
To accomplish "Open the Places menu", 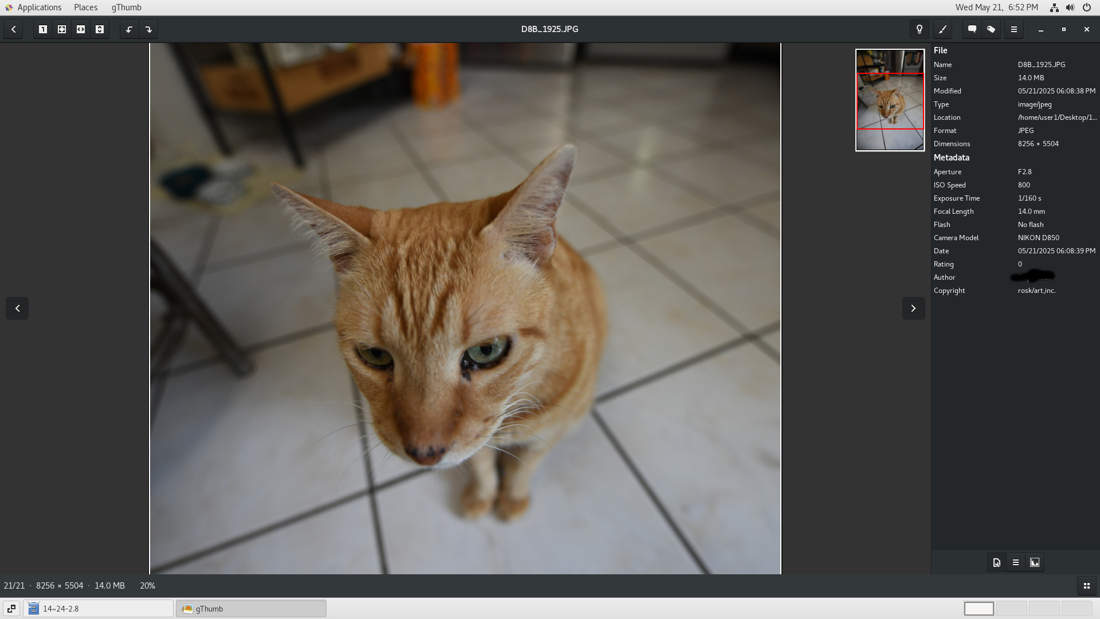I will [85, 7].
